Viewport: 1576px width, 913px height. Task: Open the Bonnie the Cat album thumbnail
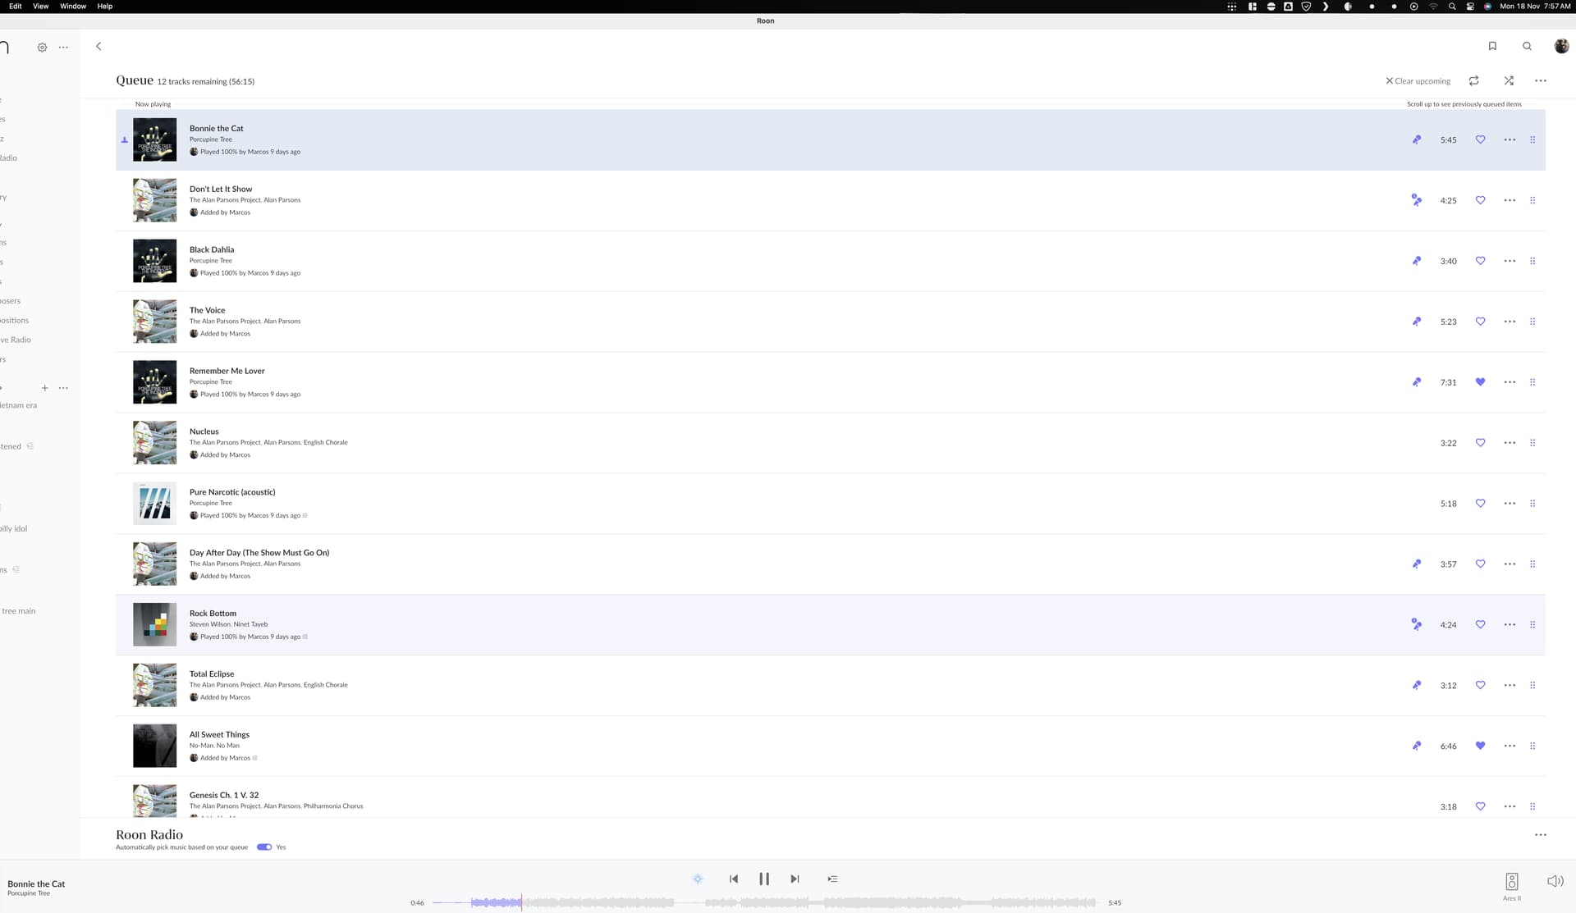tap(154, 139)
